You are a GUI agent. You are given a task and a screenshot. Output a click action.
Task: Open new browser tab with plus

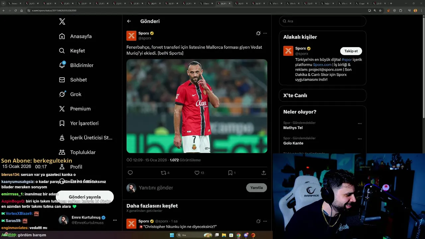click(391, 3)
